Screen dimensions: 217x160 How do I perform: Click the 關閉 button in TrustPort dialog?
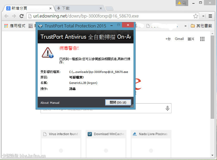coord(118,102)
